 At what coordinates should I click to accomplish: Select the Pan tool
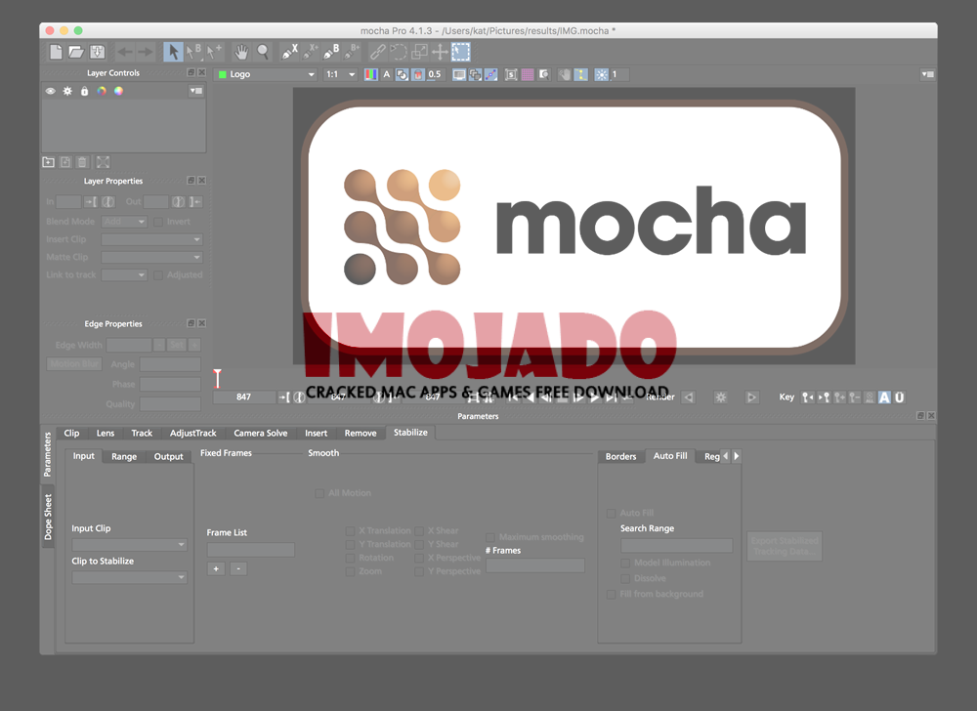(x=241, y=52)
